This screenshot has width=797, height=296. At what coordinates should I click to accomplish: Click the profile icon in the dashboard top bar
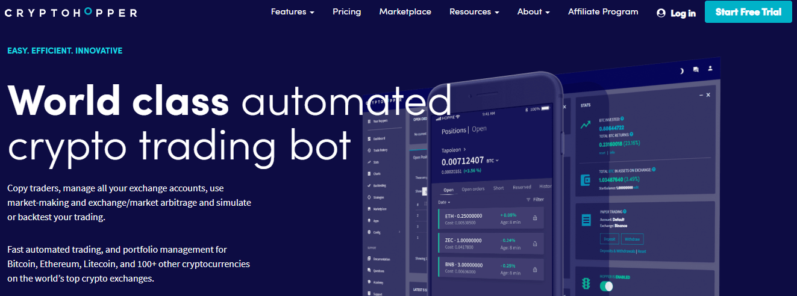click(x=710, y=69)
